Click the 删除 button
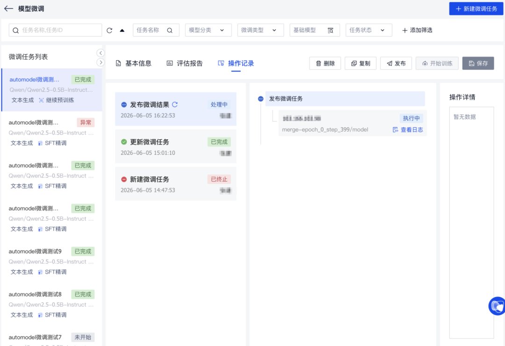The image size is (505, 346). click(325, 63)
